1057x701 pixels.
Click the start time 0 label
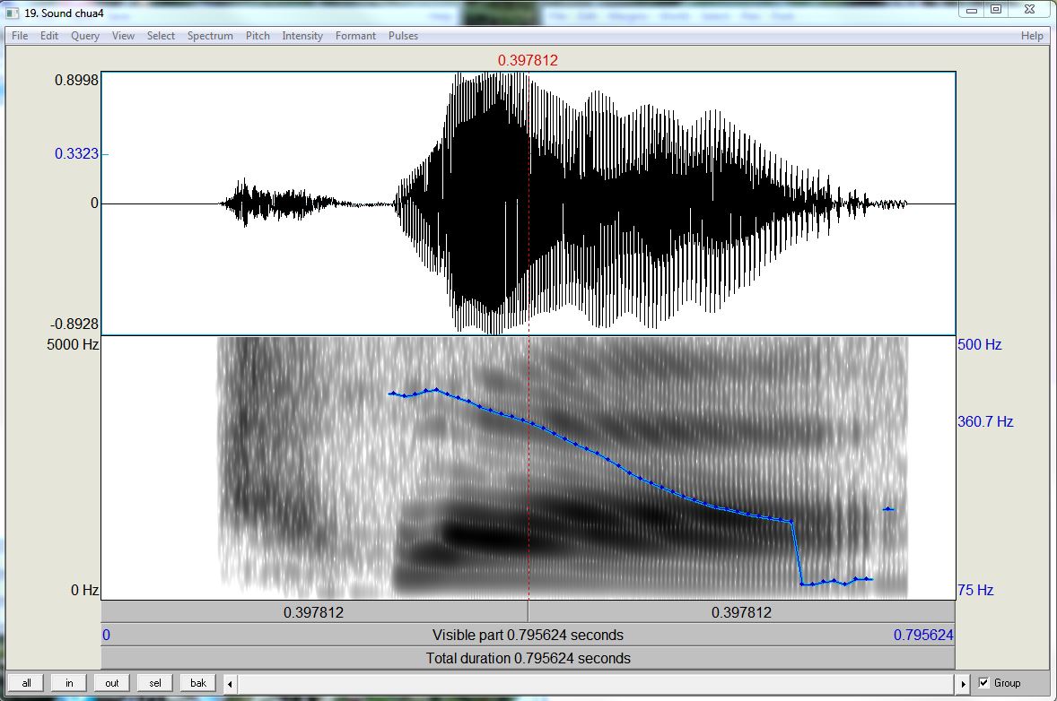pyautogui.click(x=107, y=635)
